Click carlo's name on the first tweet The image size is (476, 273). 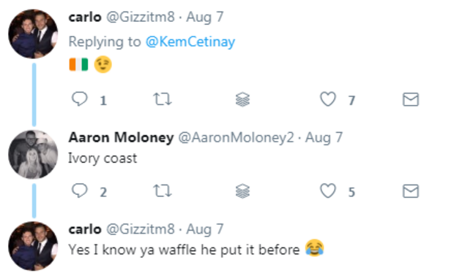(x=85, y=18)
